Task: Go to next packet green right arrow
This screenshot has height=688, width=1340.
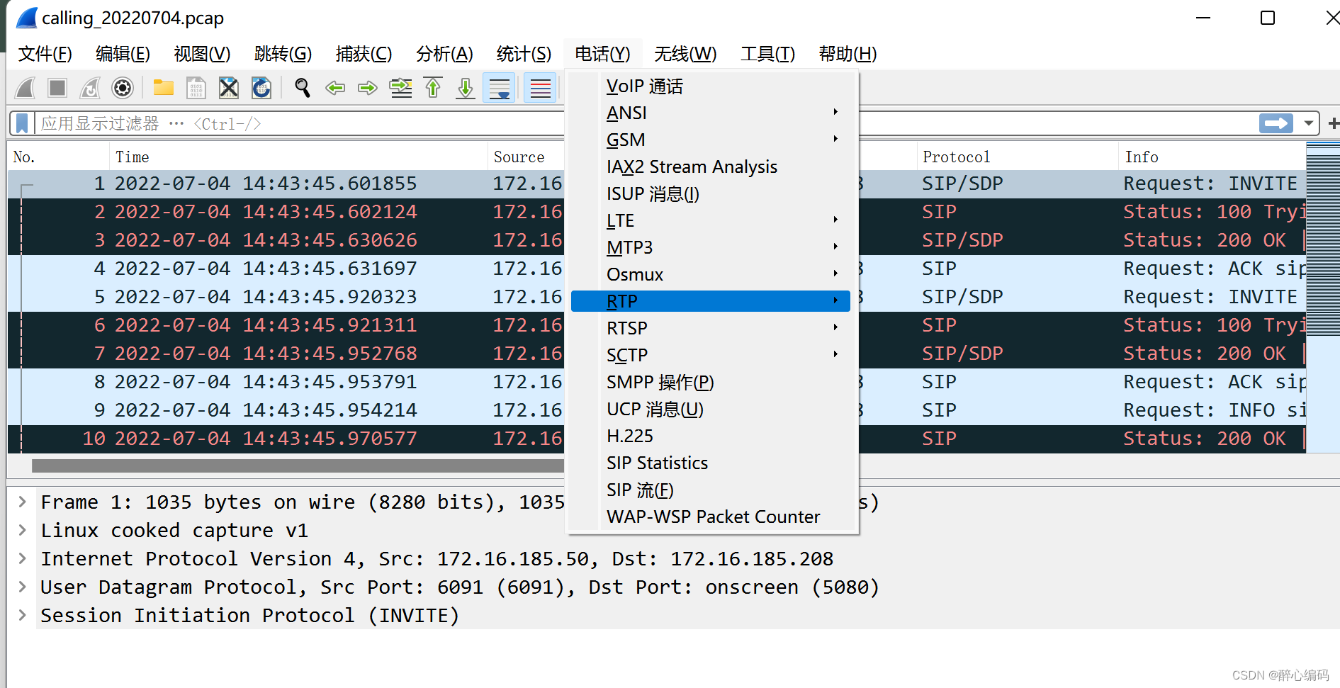Action: click(x=368, y=88)
